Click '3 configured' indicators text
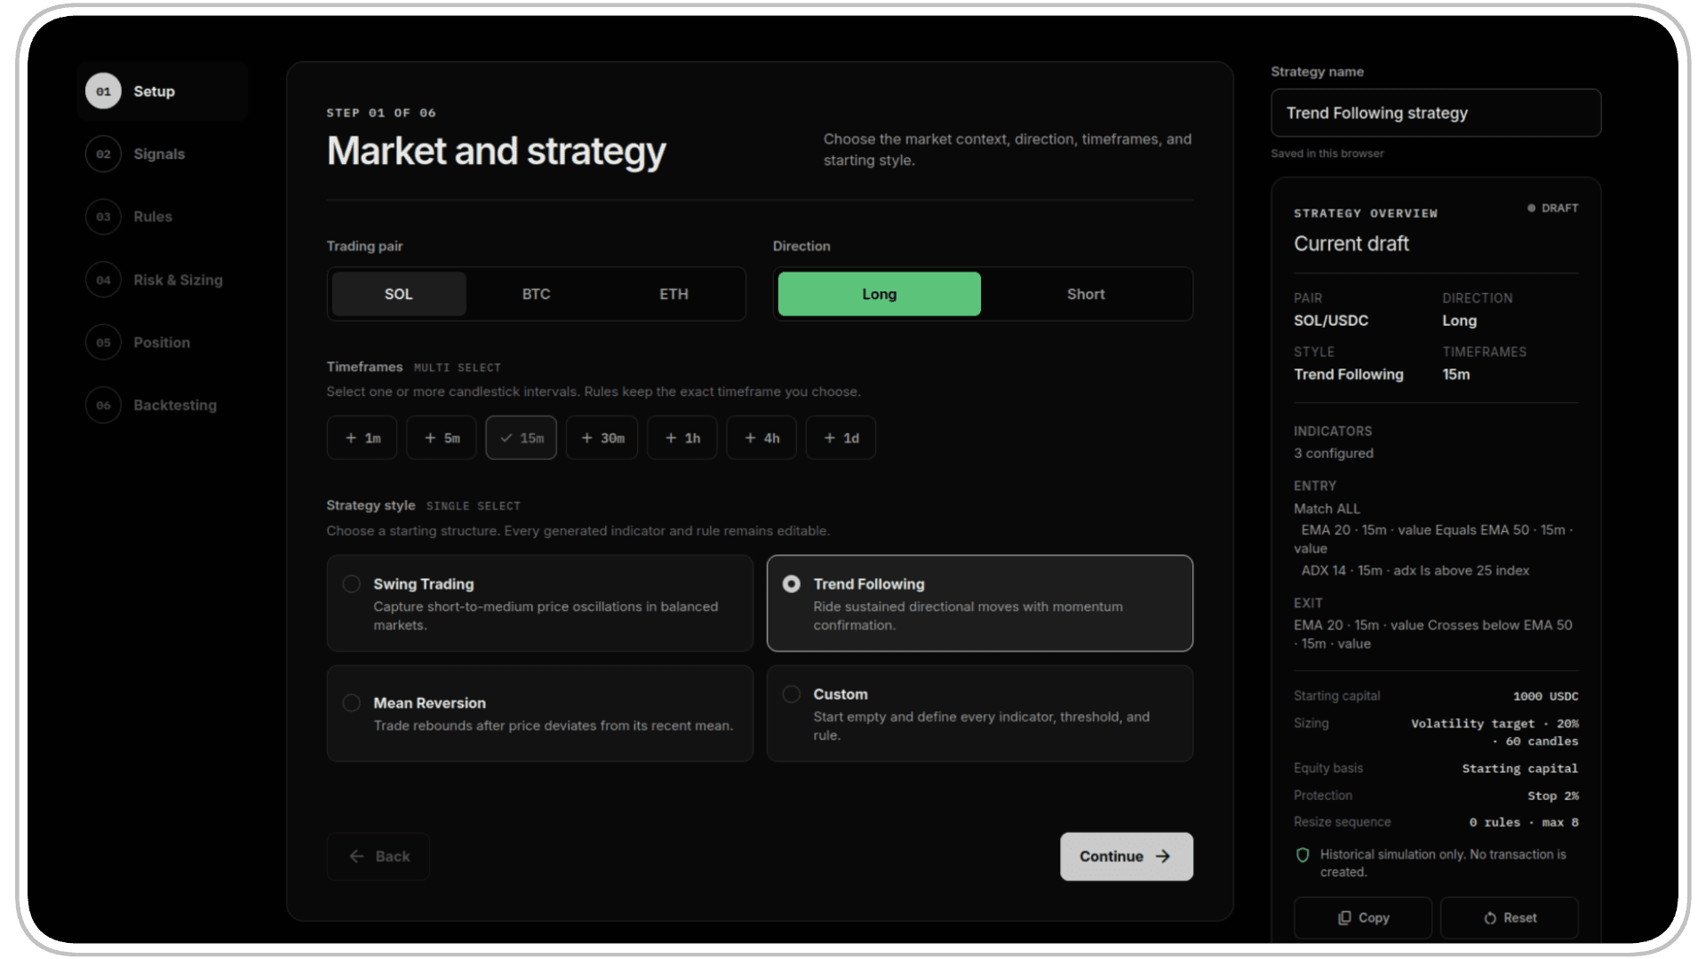 click(x=1334, y=454)
